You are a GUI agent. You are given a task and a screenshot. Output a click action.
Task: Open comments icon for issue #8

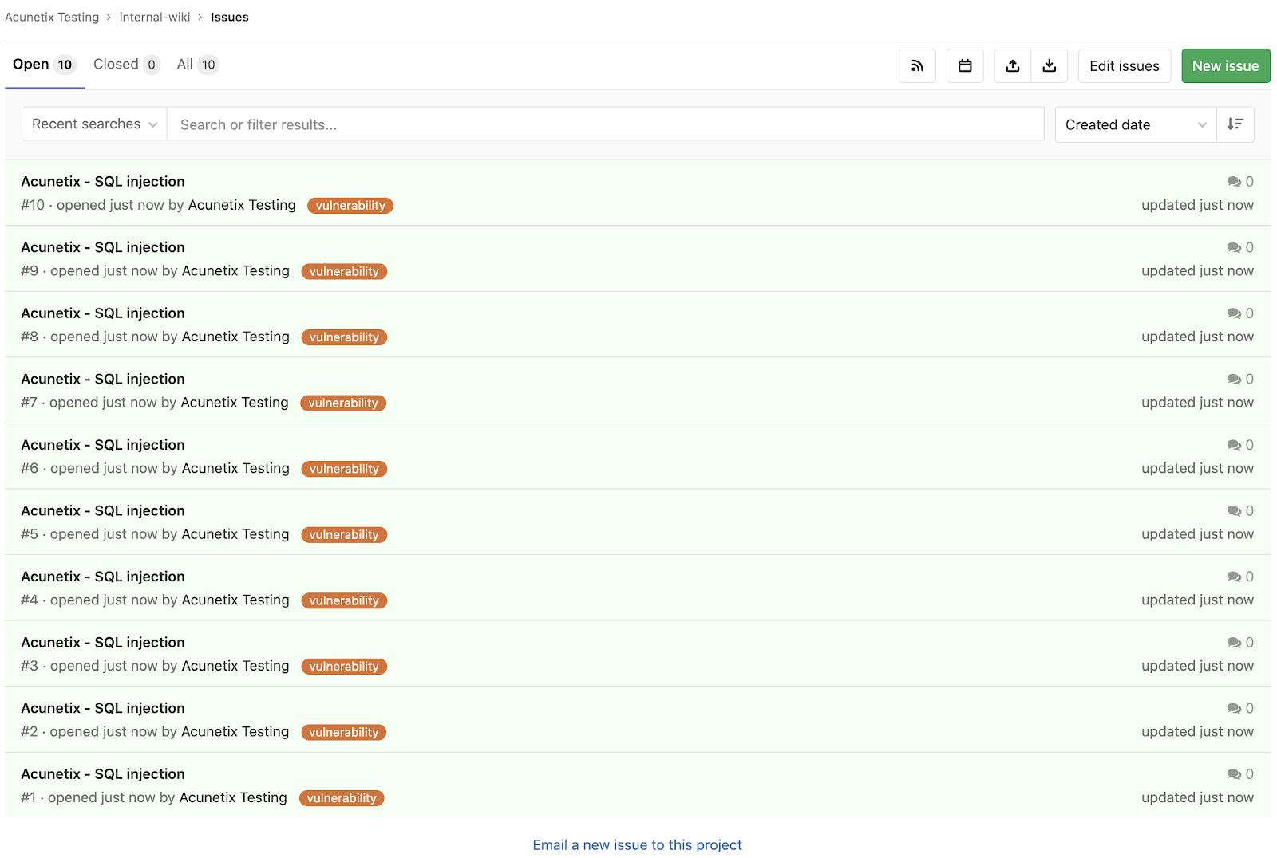pyautogui.click(x=1234, y=313)
